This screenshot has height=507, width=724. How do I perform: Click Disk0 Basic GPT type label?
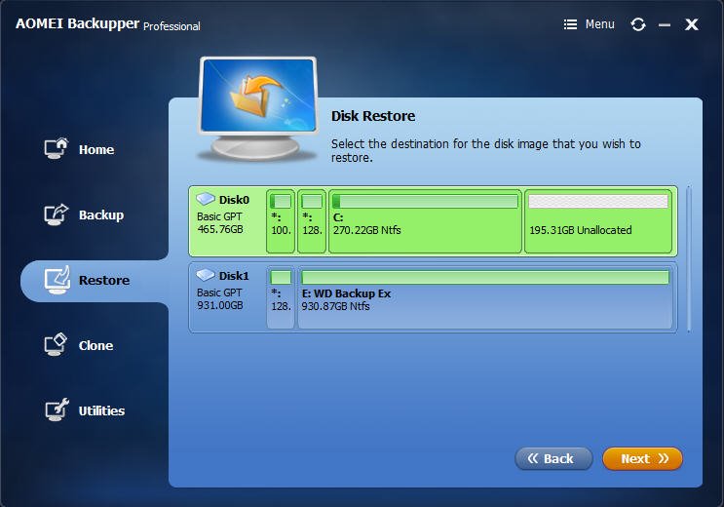pyautogui.click(x=219, y=216)
